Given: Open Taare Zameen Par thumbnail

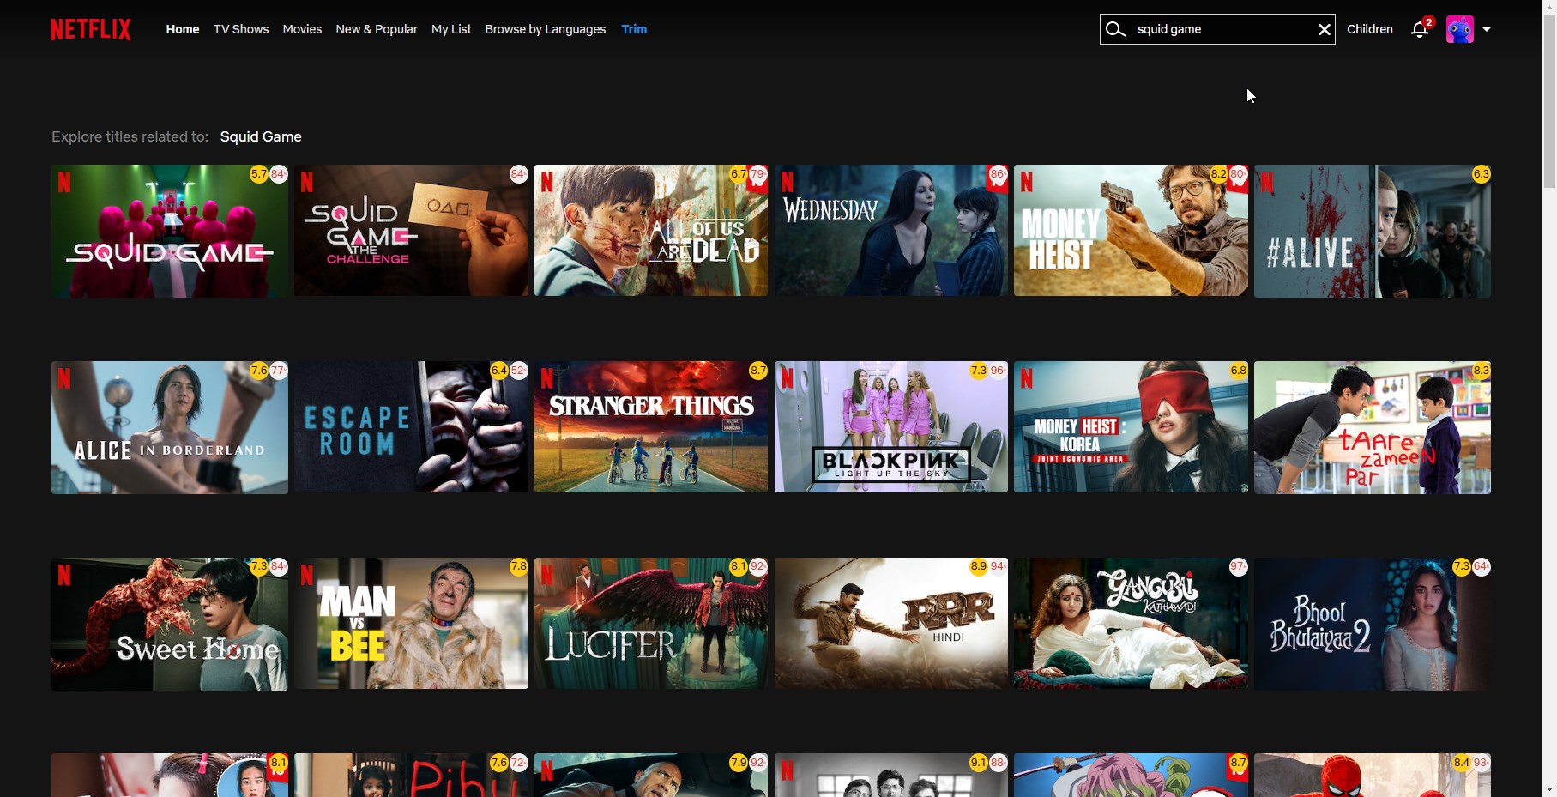Looking at the screenshot, I should (1373, 427).
